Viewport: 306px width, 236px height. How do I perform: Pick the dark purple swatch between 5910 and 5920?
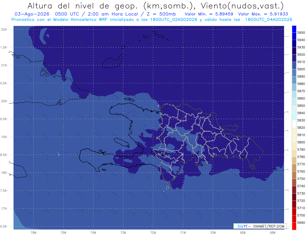click(x=294, y=58)
